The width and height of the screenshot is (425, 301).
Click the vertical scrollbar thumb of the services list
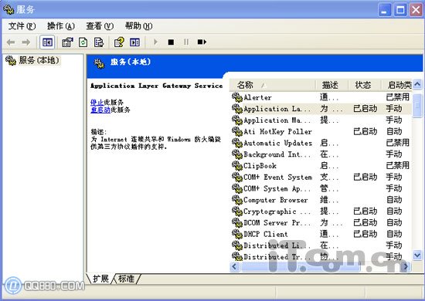click(417, 105)
